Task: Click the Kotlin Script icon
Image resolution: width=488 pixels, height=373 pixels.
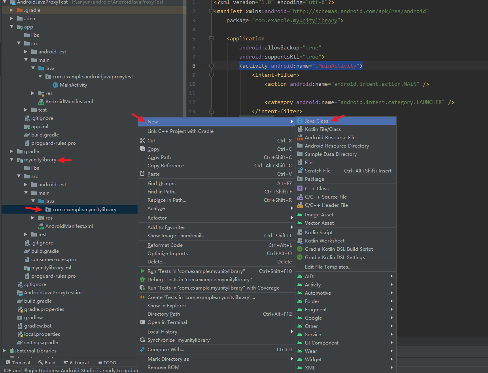Action: point(300,233)
